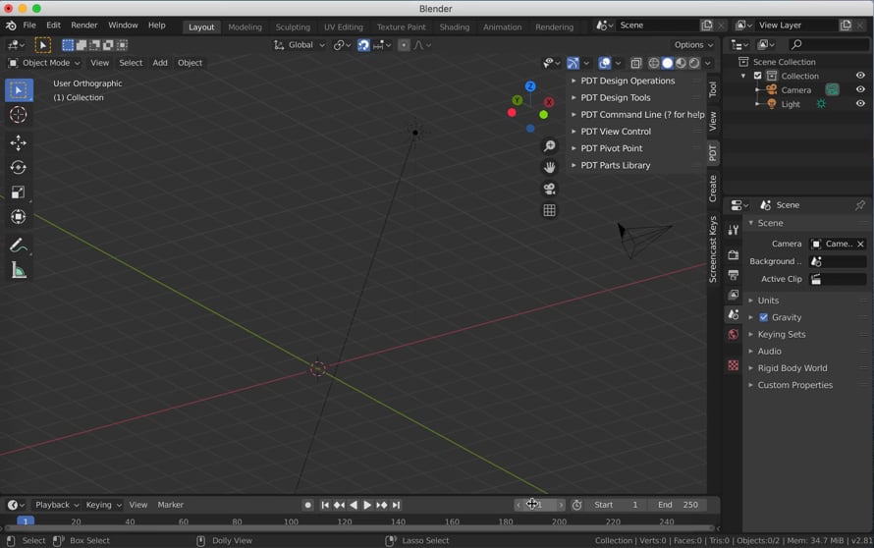The image size is (874, 548).
Task: Choose the Scale tool
Action: 18,192
